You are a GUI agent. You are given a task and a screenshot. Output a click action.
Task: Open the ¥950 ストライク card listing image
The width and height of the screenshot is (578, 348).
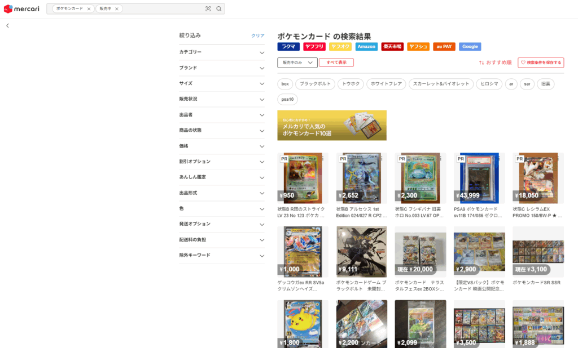click(303, 178)
